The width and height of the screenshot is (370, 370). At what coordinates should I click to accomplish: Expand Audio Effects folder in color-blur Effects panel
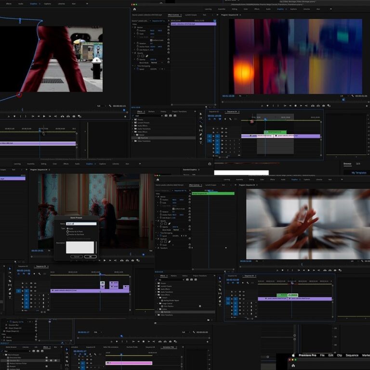(x=132, y=126)
